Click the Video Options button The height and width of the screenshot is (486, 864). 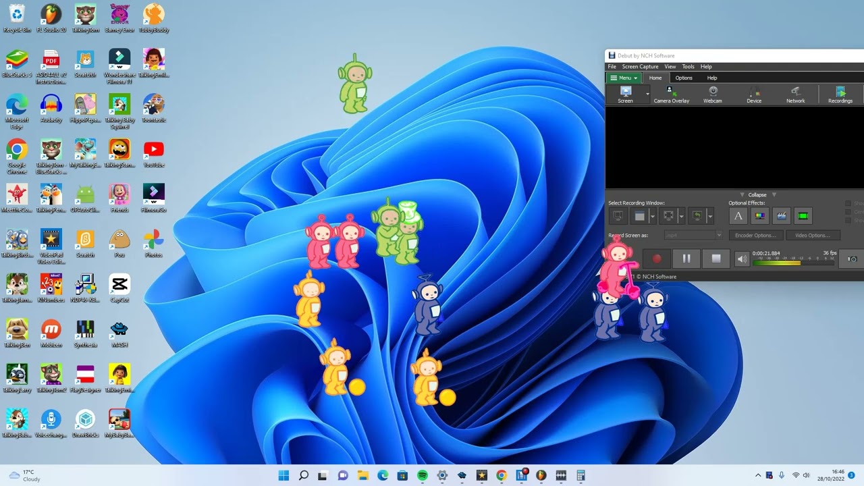[x=813, y=235]
